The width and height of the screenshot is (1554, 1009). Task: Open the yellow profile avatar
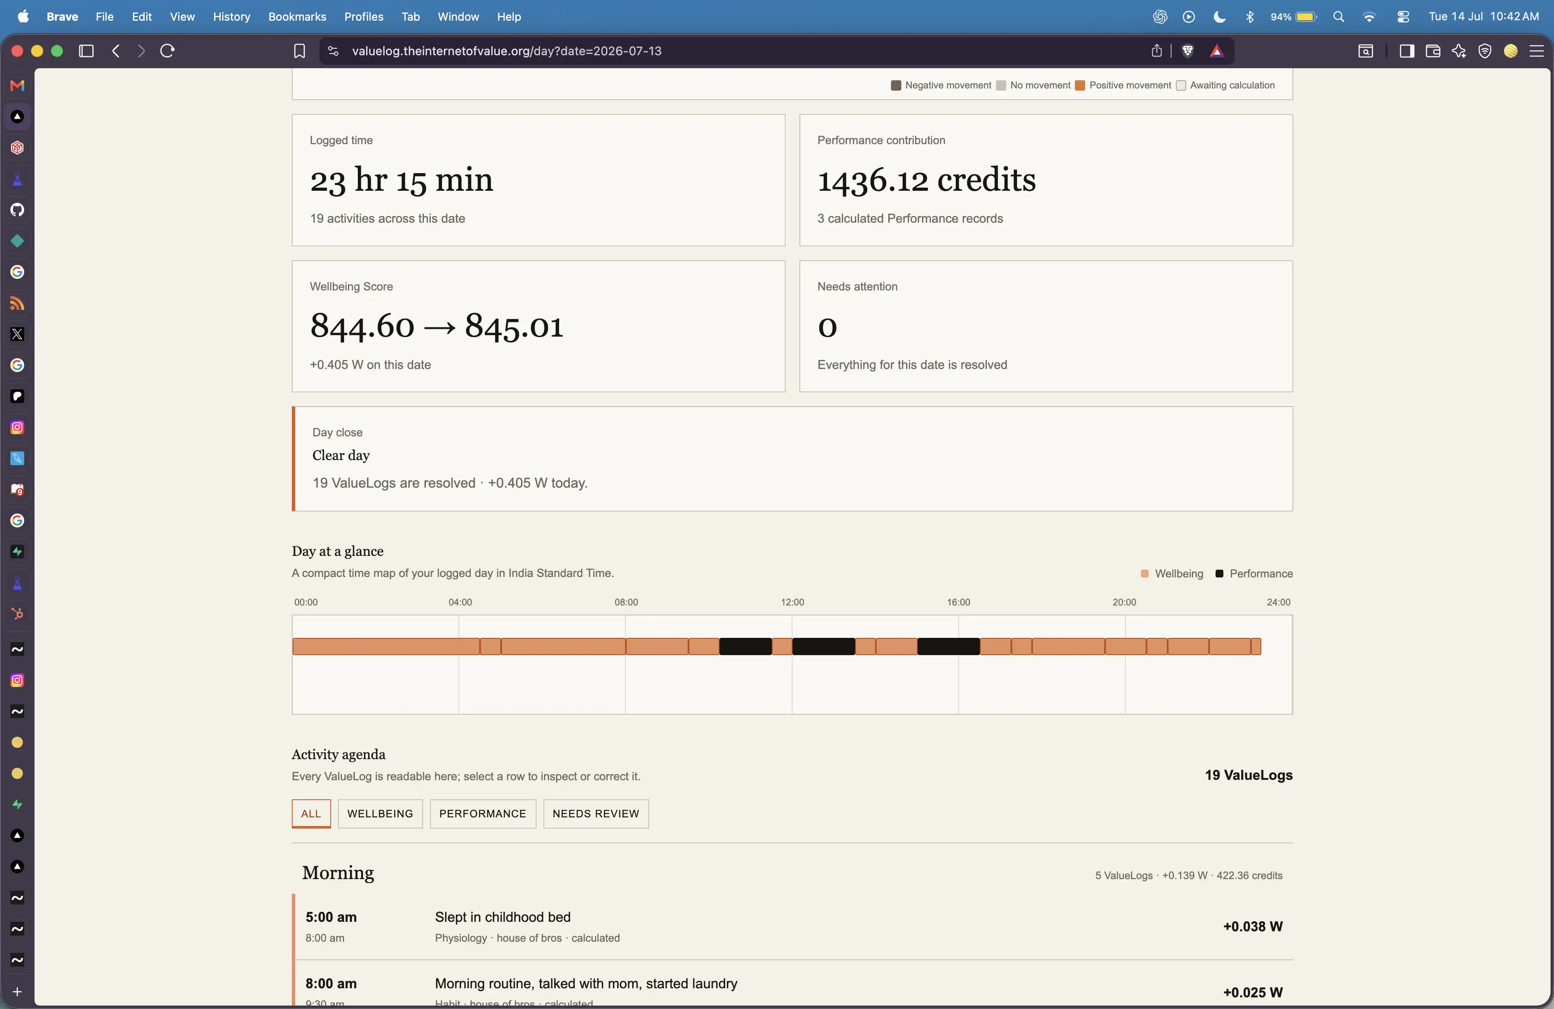1510,51
